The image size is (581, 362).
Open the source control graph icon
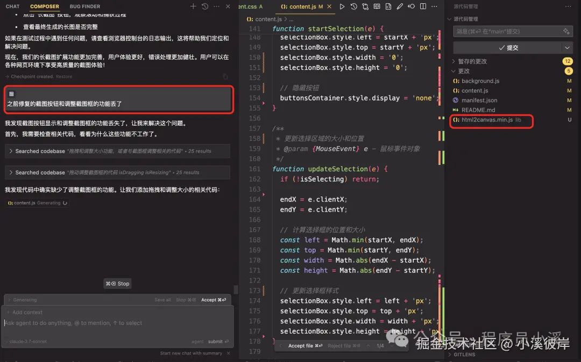(366, 6)
